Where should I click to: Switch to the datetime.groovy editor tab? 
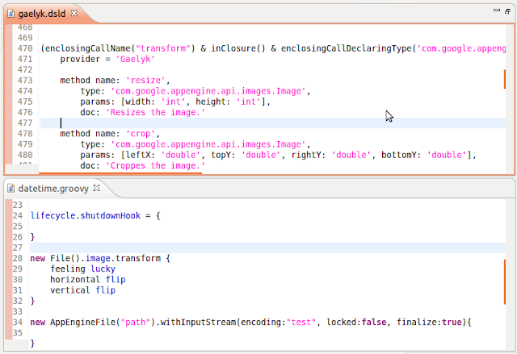coord(53,189)
